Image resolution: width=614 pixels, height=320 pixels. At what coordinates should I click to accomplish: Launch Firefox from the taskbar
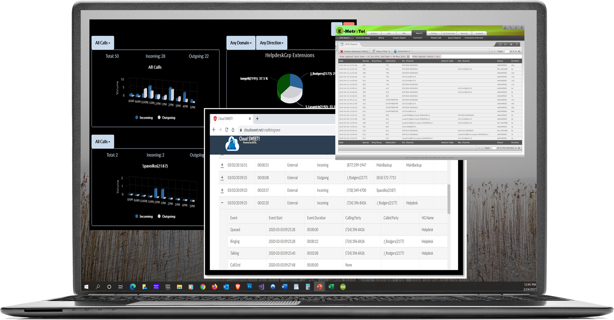tap(215, 287)
